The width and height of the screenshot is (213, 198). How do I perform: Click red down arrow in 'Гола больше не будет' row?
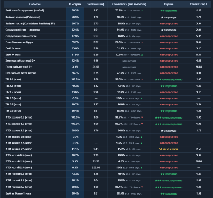point(142,42)
